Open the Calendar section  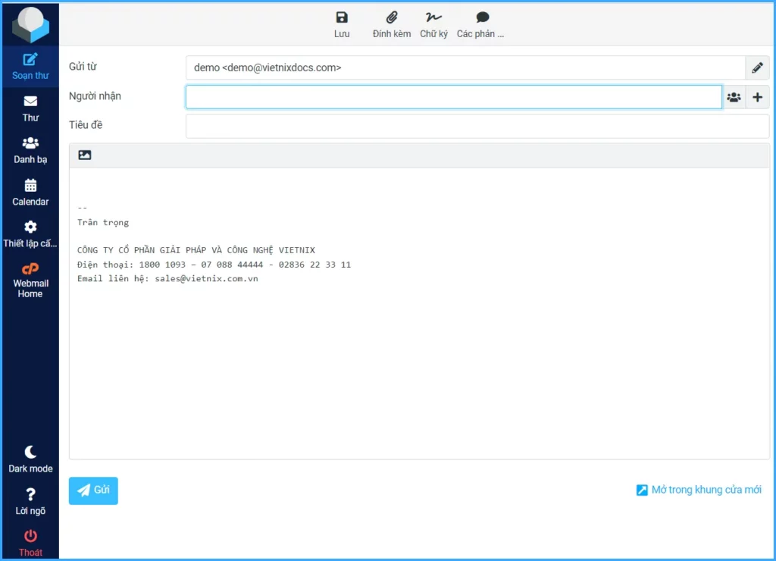click(30, 192)
